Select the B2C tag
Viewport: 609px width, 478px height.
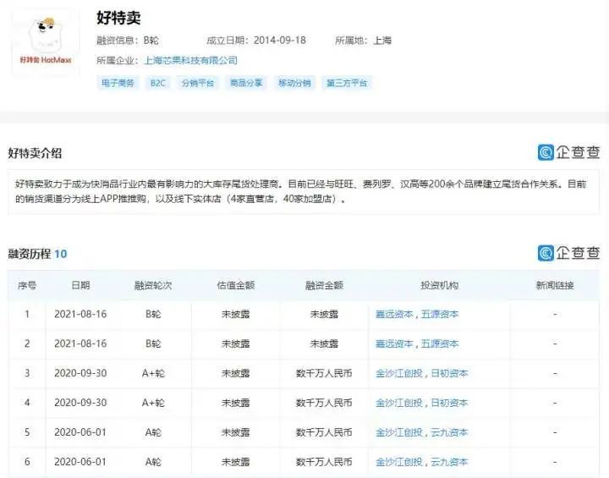pyautogui.click(x=158, y=83)
